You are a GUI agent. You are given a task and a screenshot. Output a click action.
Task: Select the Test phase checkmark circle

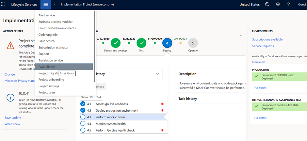141,43
